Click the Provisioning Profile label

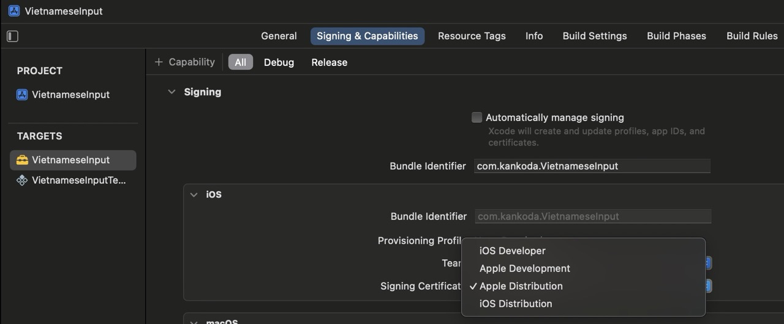420,241
